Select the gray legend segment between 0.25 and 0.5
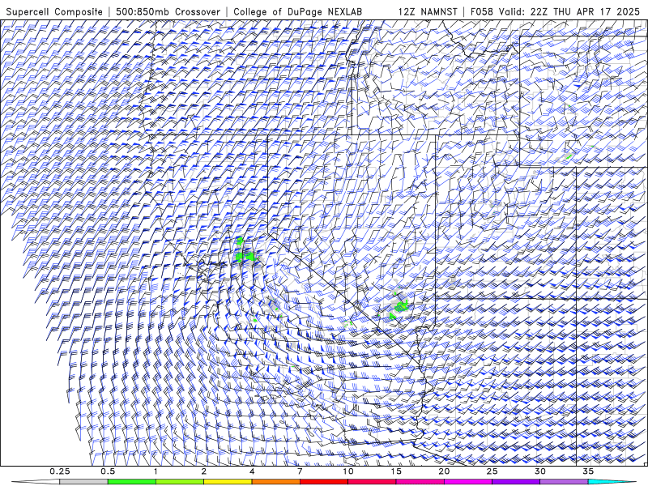The image size is (648, 486). pos(84,482)
